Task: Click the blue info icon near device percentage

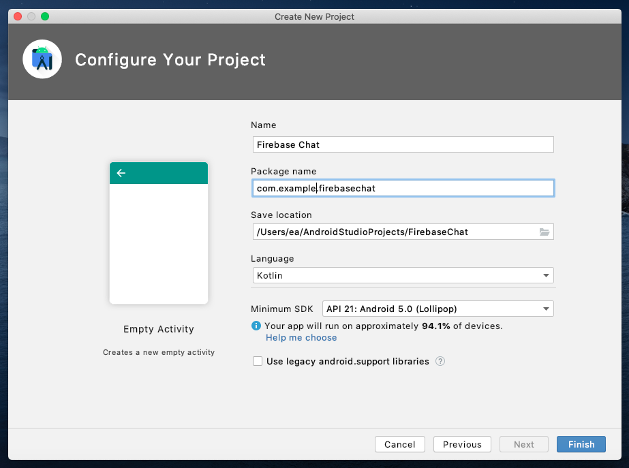Action: pyautogui.click(x=256, y=326)
